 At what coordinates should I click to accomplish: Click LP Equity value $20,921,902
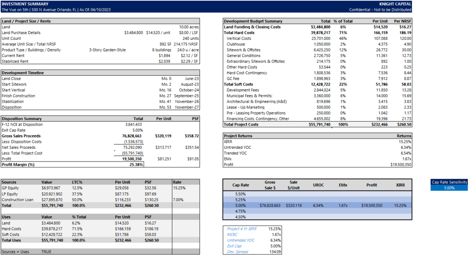52,194
